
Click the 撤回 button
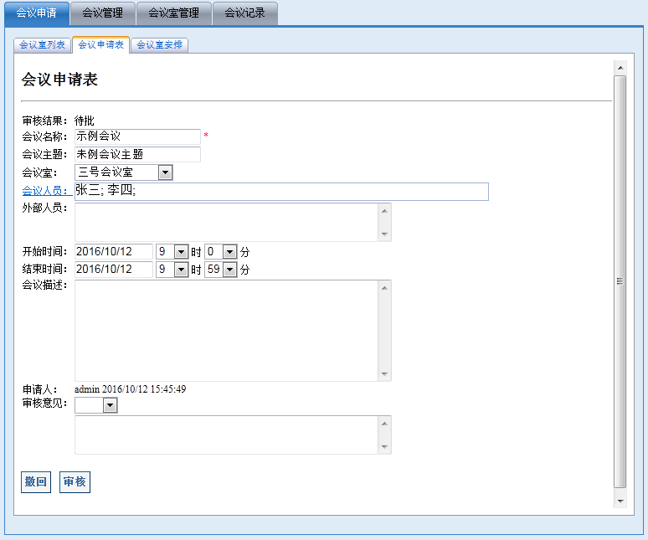click(x=36, y=481)
